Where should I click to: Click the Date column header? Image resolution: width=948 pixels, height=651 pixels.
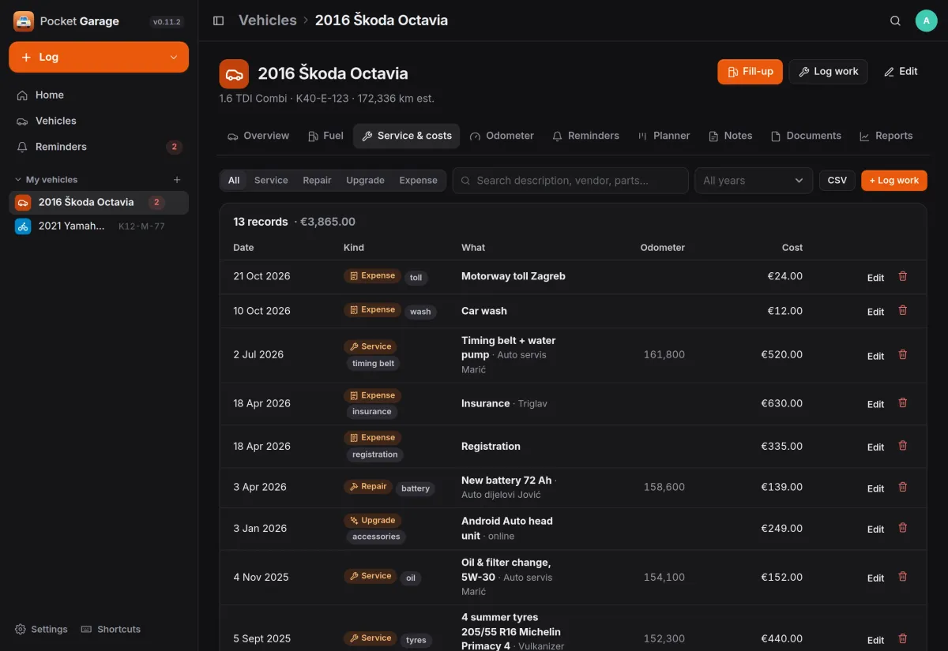coord(243,248)
